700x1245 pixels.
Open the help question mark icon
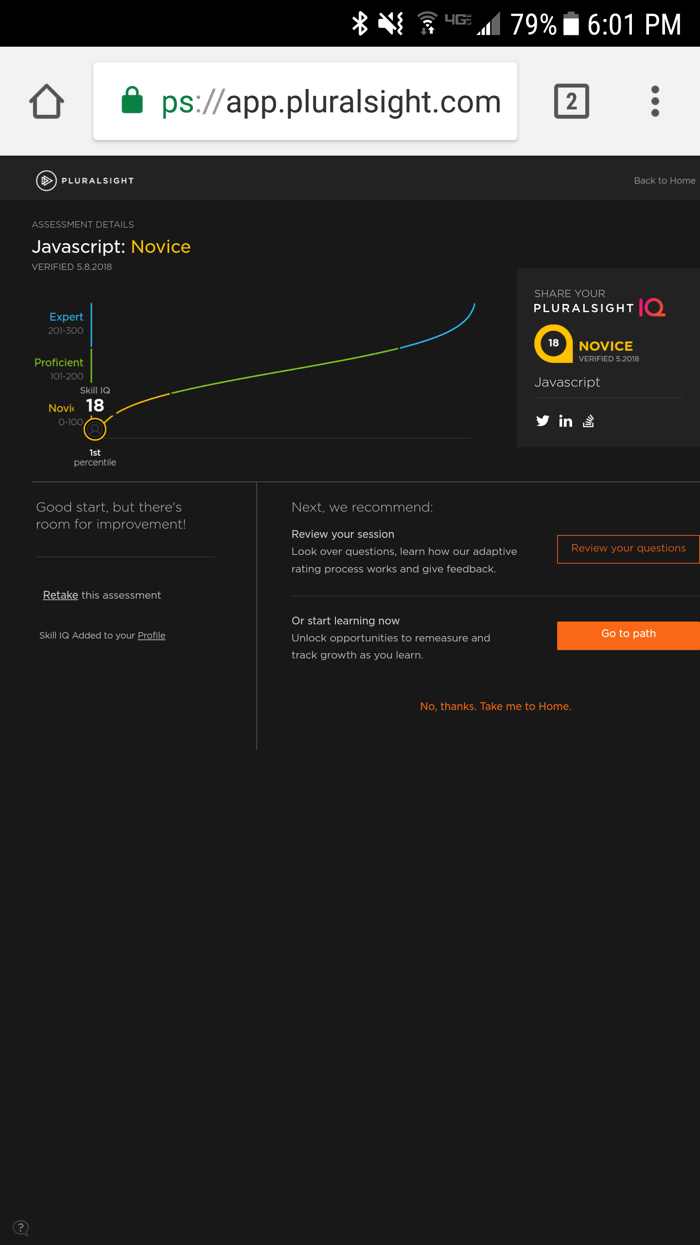tap(20, 1227)
